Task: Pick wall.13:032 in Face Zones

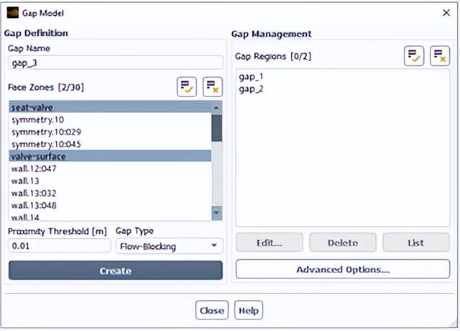Action: point(108,193)
